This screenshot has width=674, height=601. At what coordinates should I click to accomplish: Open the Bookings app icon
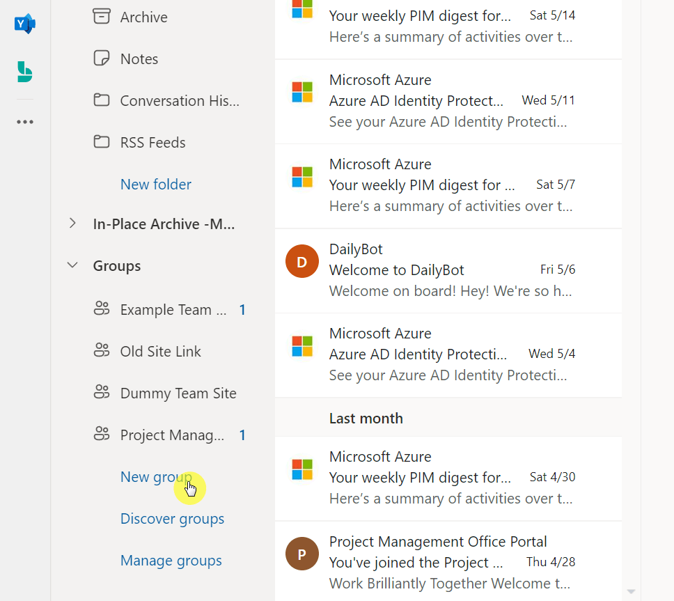coord(25,72)
